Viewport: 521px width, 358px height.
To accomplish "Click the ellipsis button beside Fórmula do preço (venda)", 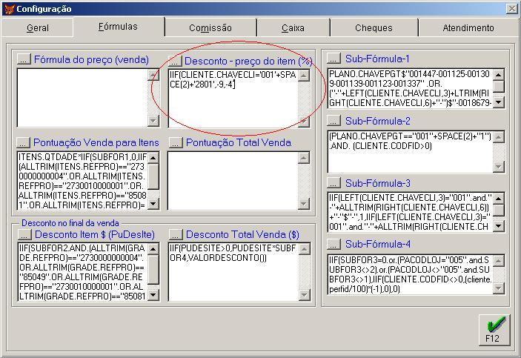I will coord(24,59).
